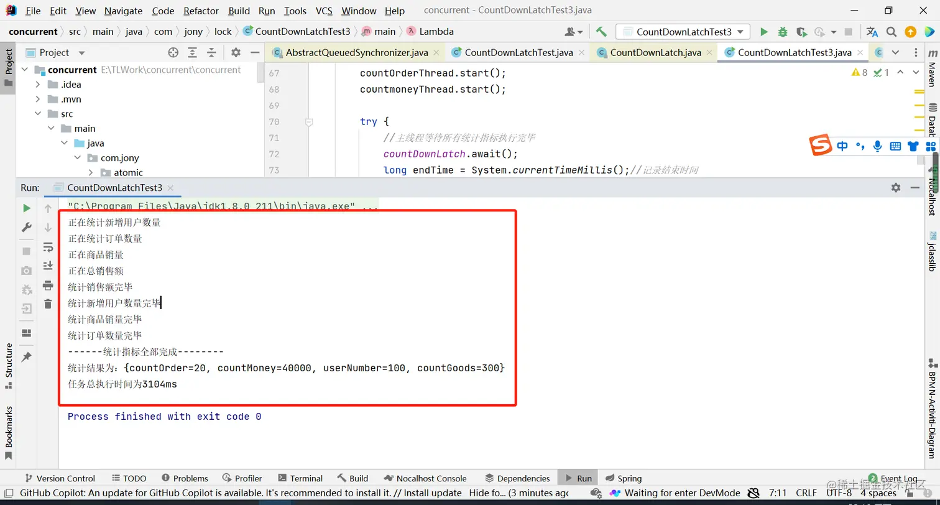Open the Translate icon in toolbar
This screenshot has width=940, height=505.
(x=872, y=32)
